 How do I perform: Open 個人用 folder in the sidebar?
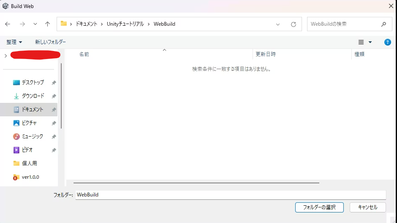coord(29,164)
